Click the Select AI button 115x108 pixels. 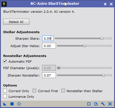pos(16,22)
